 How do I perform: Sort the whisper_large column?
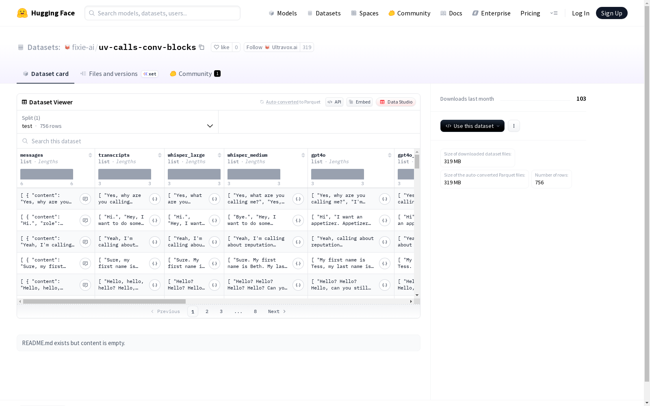[219, 155]
